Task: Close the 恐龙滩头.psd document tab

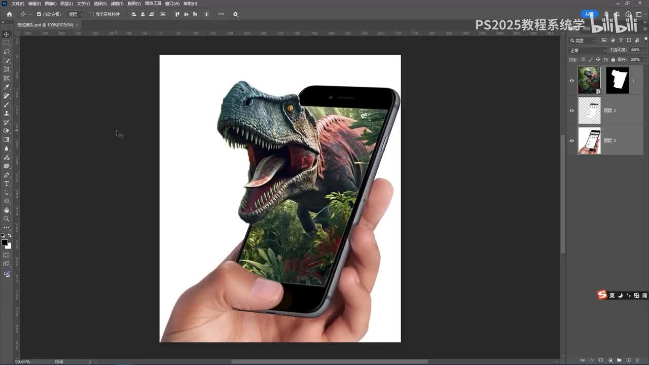Action: [77, 24]
